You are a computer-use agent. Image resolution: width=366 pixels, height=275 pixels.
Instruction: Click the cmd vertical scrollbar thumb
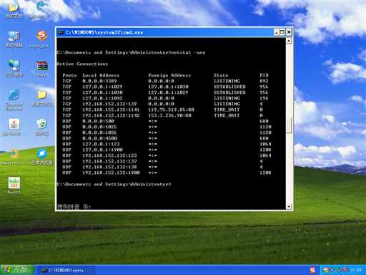(289, 125)
